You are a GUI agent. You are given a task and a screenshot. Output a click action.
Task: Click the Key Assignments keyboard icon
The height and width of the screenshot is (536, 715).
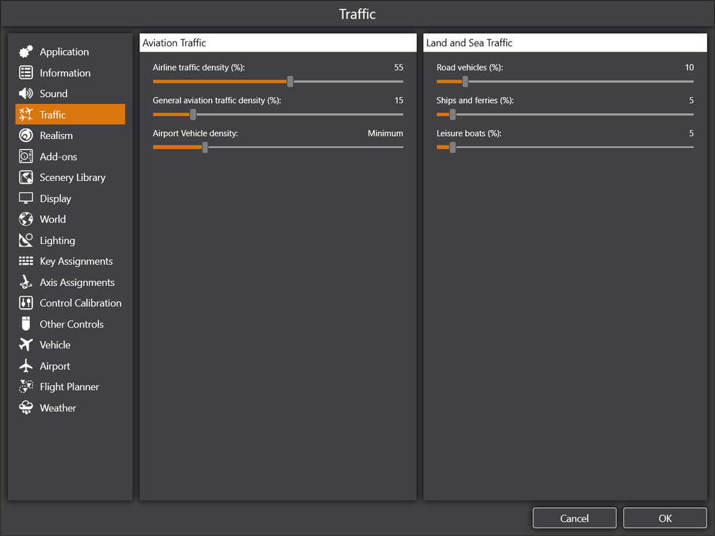click(26, 261)
